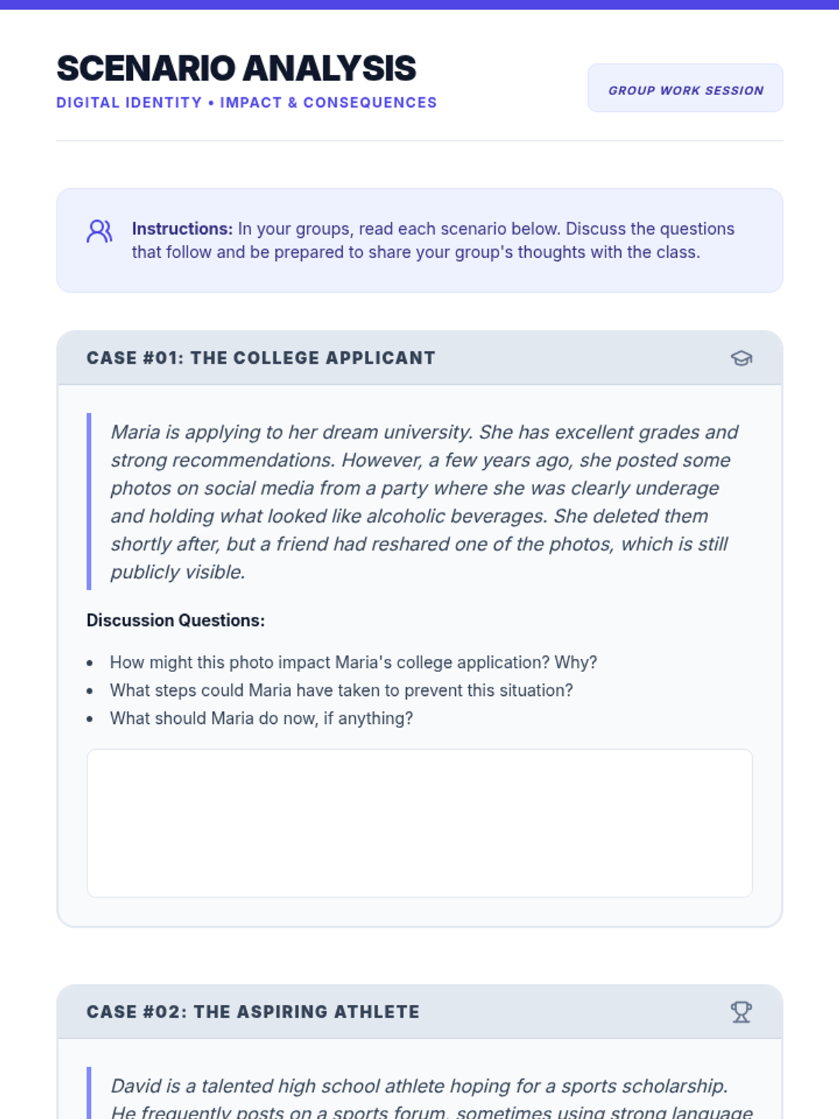The image size is (839, 1119).
Task: Click the trophy icon in Case #02
Action: [x=741, y=1012]
